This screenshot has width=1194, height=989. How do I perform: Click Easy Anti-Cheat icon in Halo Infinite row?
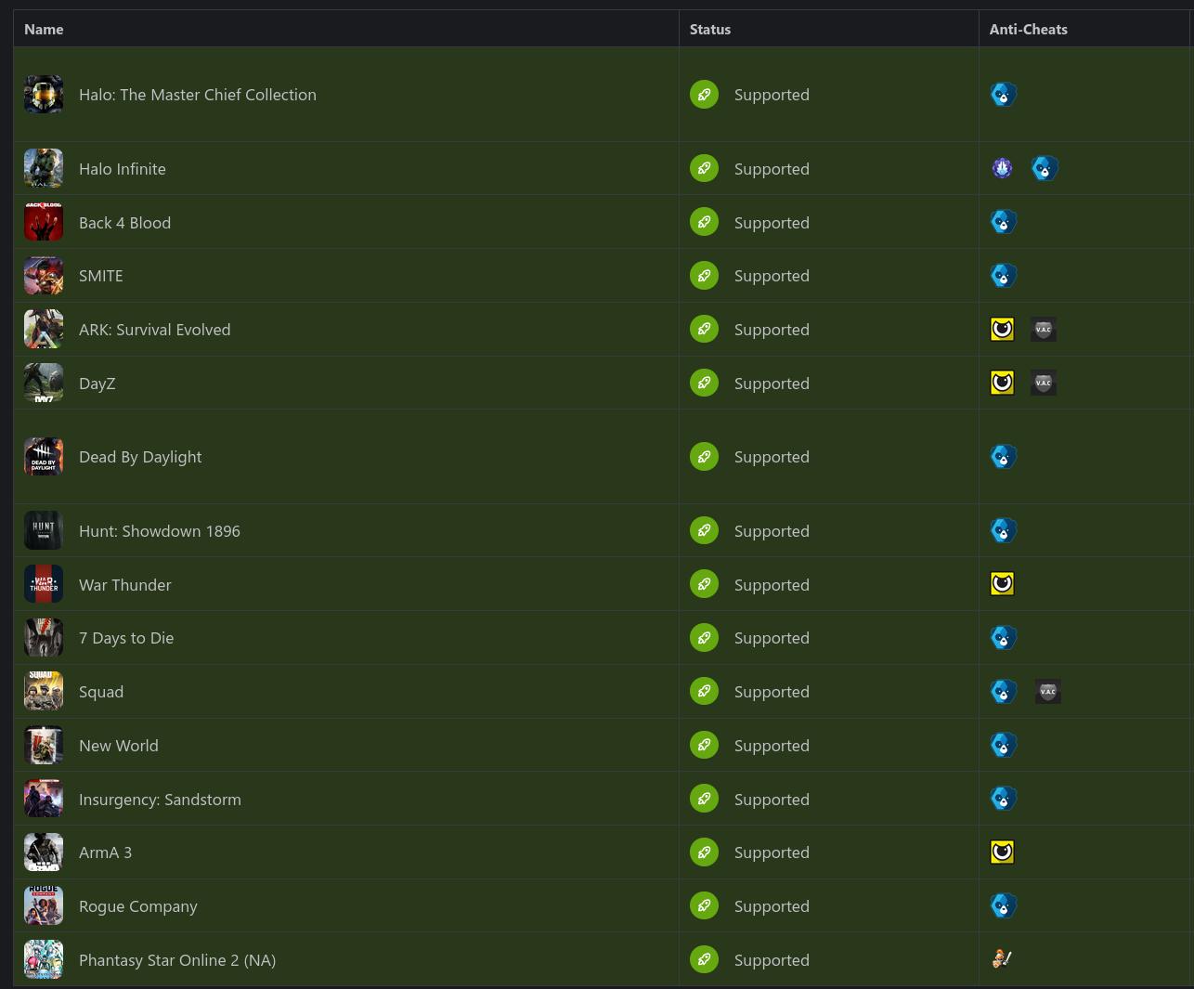point(1045,168)
